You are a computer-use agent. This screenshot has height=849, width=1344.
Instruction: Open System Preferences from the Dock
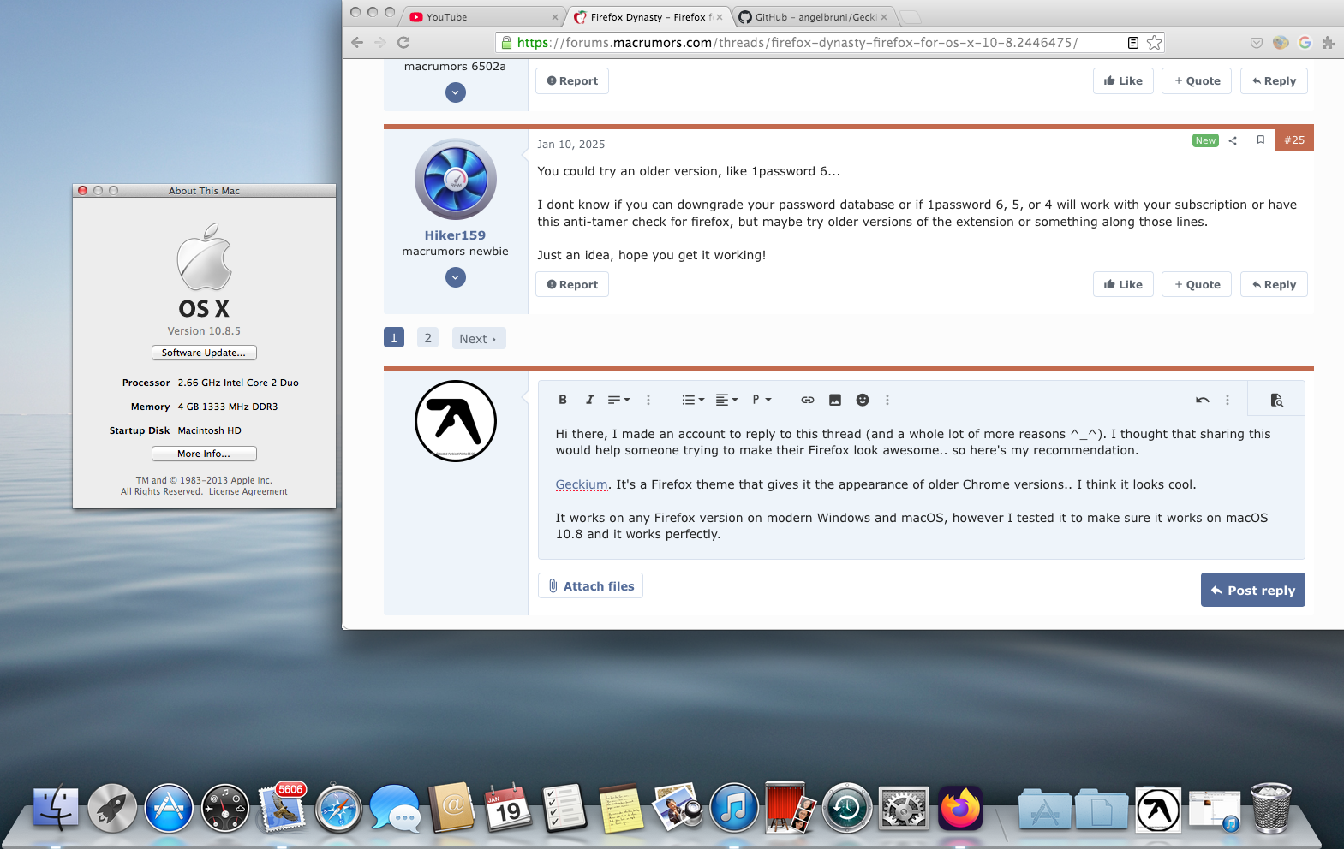tap(904, 808)
